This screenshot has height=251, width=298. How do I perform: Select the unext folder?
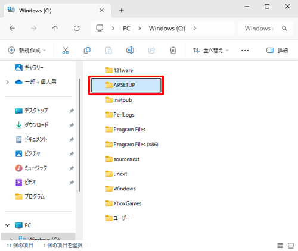tap(116, 174)
